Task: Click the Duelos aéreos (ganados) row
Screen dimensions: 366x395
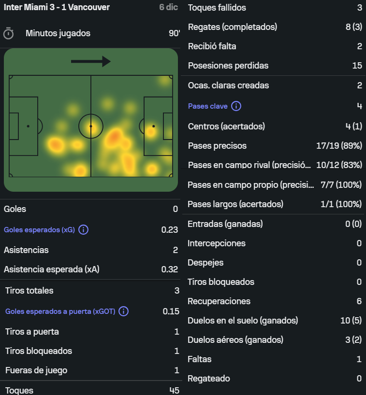Action: coord(274,340)
